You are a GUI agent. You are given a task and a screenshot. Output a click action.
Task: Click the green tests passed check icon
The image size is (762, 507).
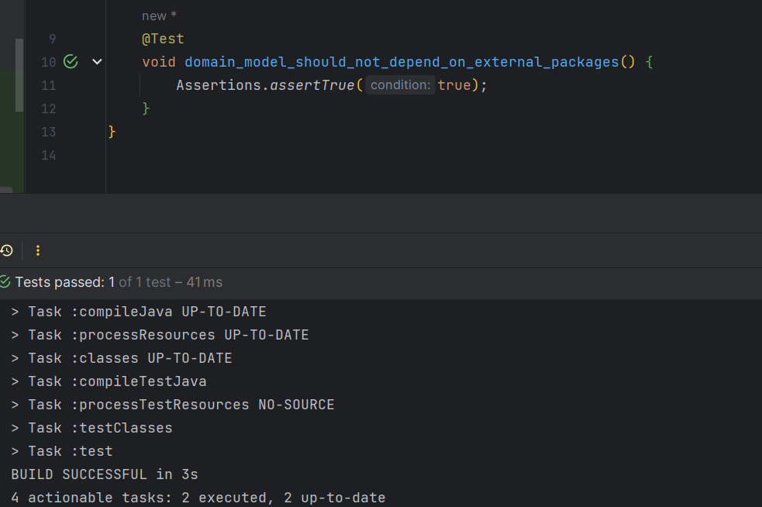5,282
